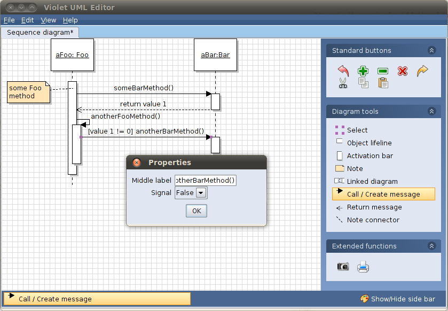448x311 pixels.
Task: Click the red Delete icon
Action: (x=402, y=71)
